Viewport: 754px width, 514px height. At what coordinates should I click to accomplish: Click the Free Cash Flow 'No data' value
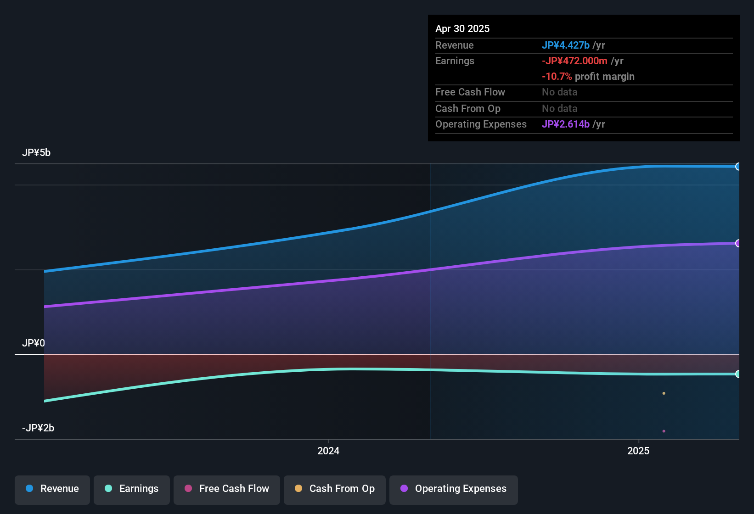point(560,92)
